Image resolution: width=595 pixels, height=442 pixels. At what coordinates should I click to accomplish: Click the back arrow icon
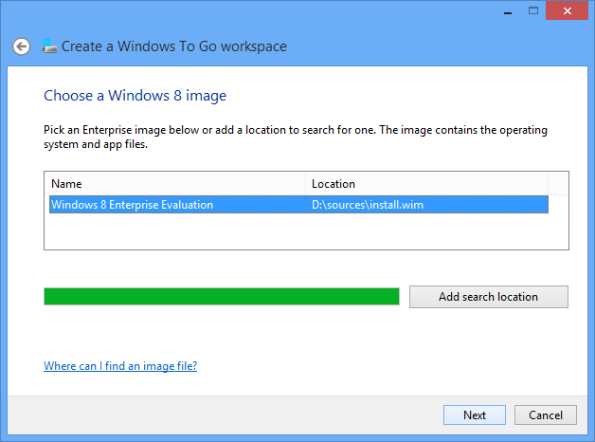tap(21, 46)
